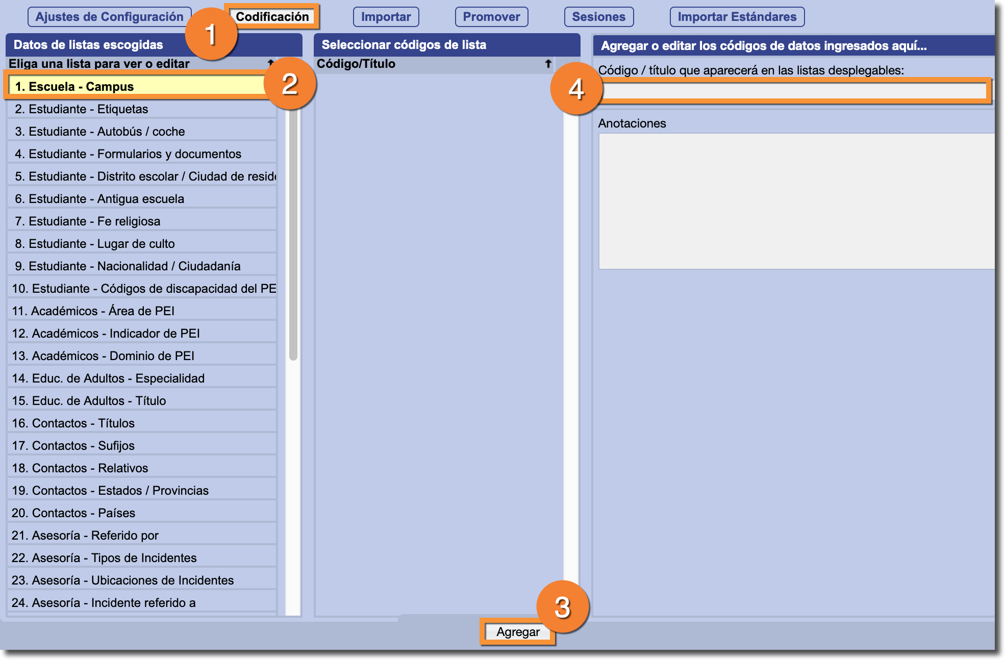Open the Sesiones tab

(x=598, y=17)
